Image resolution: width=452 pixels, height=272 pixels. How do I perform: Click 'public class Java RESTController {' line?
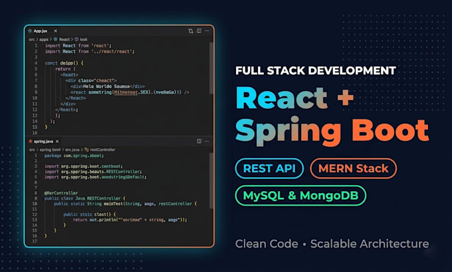coord(85,198)
